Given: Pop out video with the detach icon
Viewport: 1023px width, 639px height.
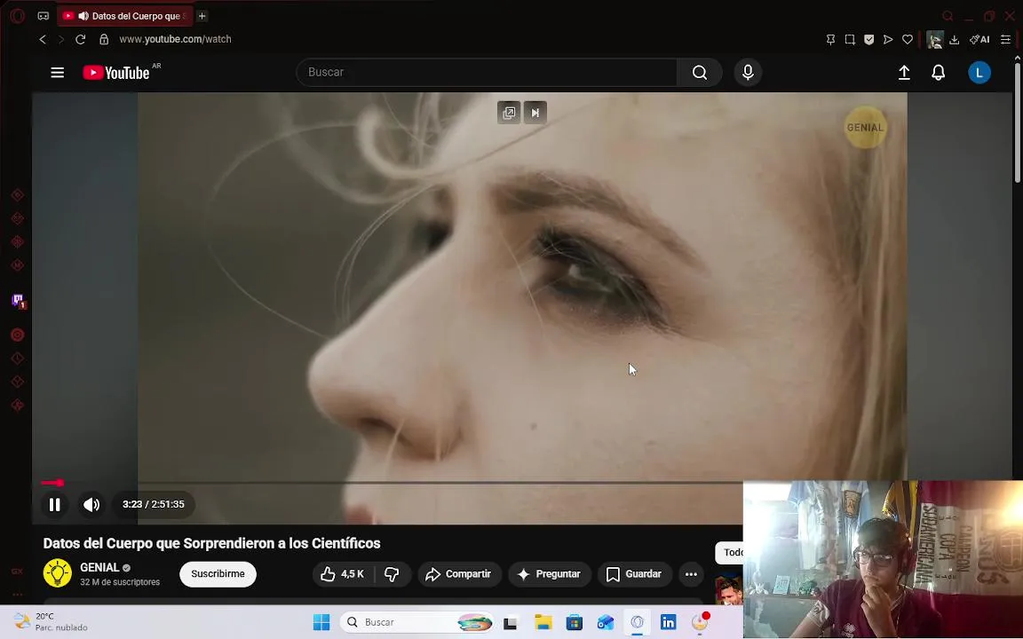Looking at the screenshot, I should (509, 113).
